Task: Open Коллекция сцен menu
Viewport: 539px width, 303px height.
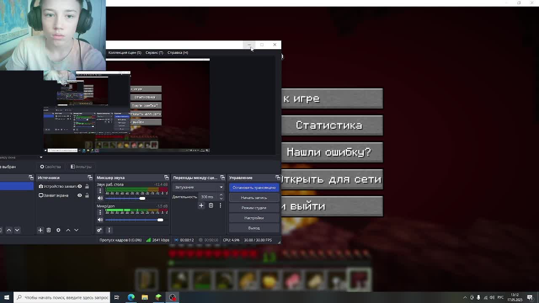Action: [125, 53]
